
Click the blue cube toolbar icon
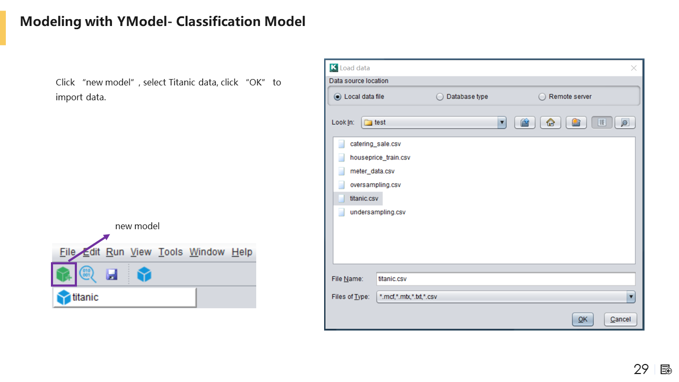144,274
